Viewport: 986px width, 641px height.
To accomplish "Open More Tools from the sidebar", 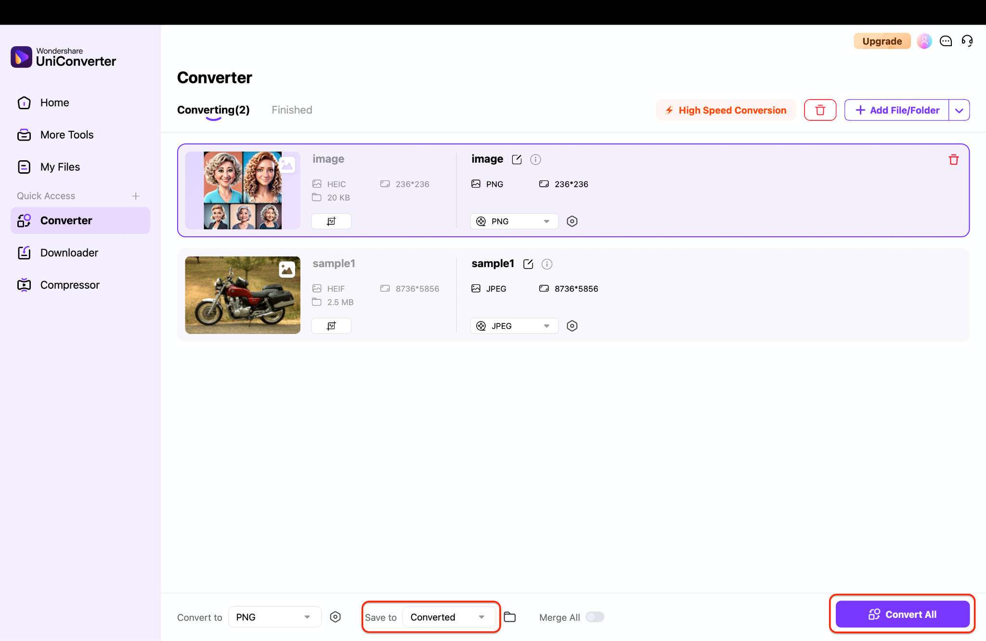I will (x=67, y=135).
